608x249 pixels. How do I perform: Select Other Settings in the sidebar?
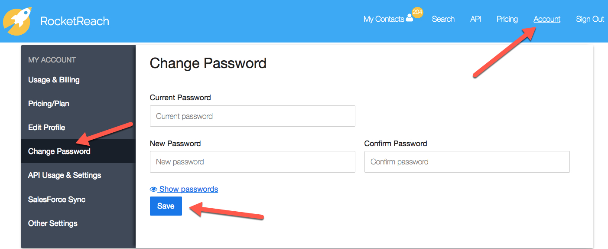(x=78, y=223)
